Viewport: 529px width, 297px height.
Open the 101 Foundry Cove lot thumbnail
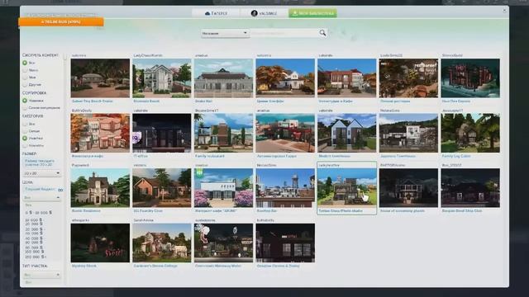pyautogui.click(x=162, y=188)
